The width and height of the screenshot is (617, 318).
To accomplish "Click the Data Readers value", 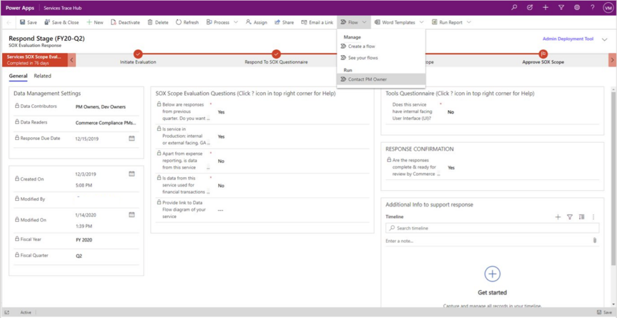I will point(106,123).
